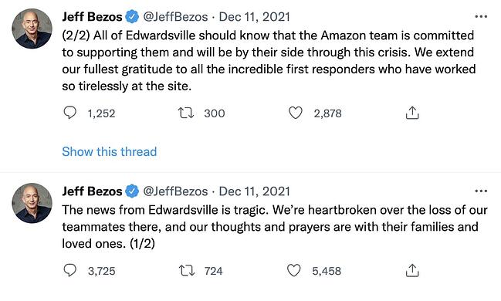Retweet the tweet with 724 retweets

tap(187, 271)
